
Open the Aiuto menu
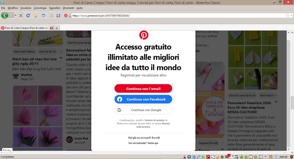[x=79, y=8]
